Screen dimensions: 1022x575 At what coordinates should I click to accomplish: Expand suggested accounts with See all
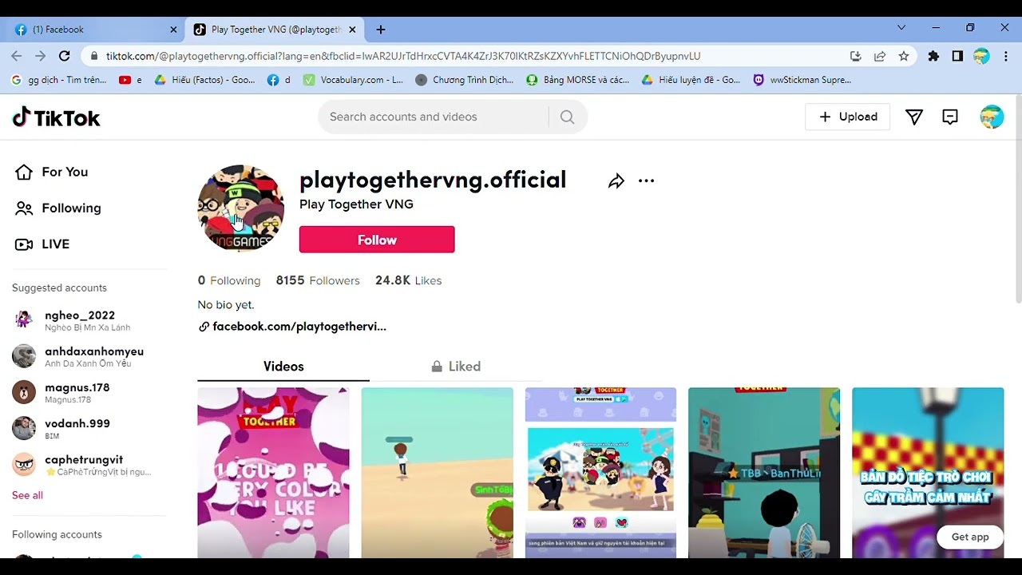(x=27, y=495)
